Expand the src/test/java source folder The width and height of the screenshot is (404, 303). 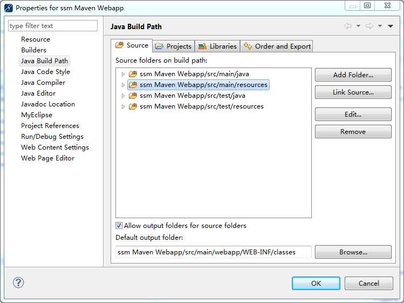tap(123, 96)
